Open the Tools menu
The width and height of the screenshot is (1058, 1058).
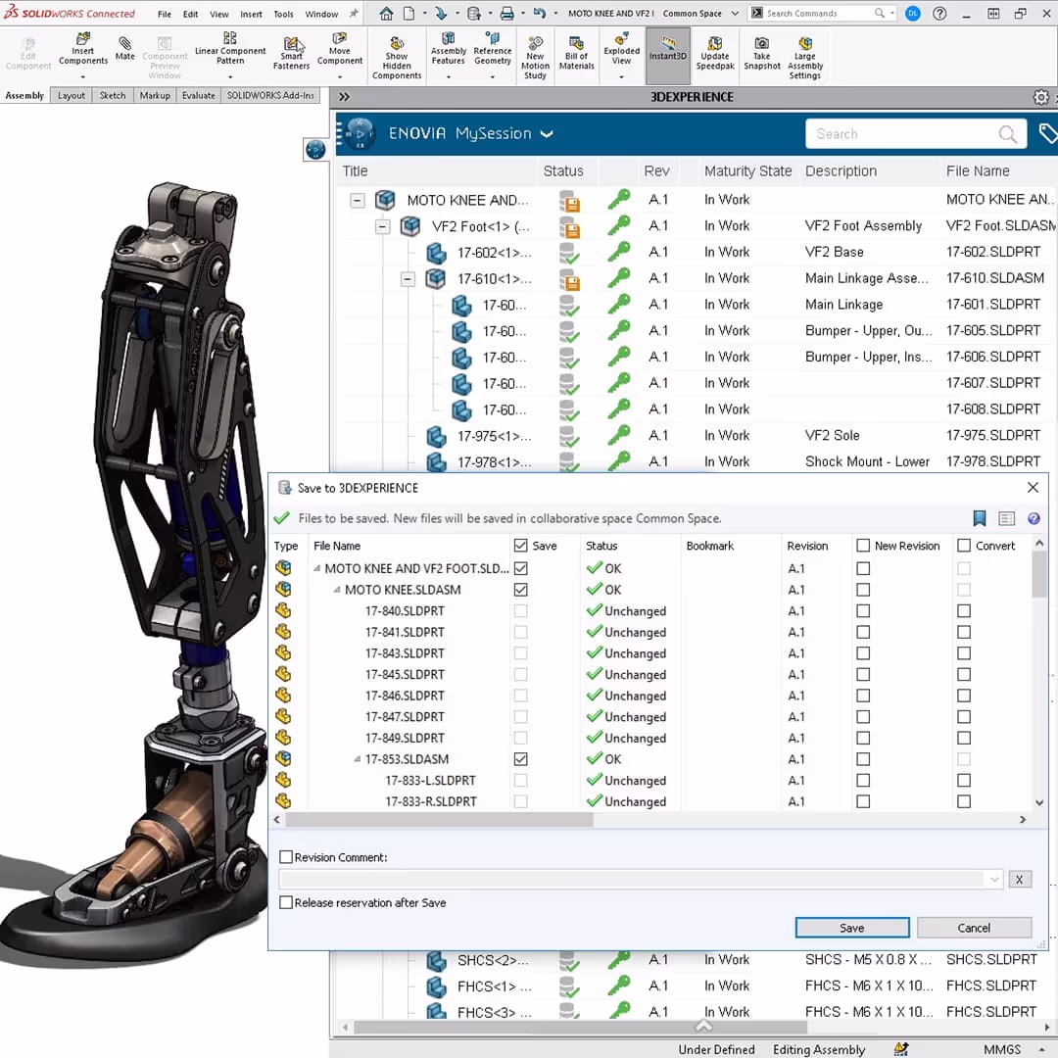(x=283, y=14)
